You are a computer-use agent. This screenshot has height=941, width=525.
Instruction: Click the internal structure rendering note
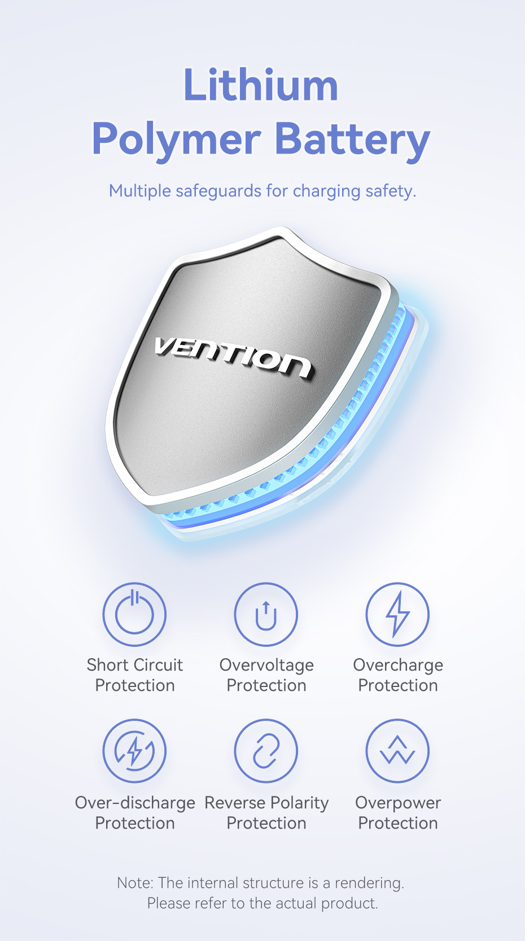(261, 883)
